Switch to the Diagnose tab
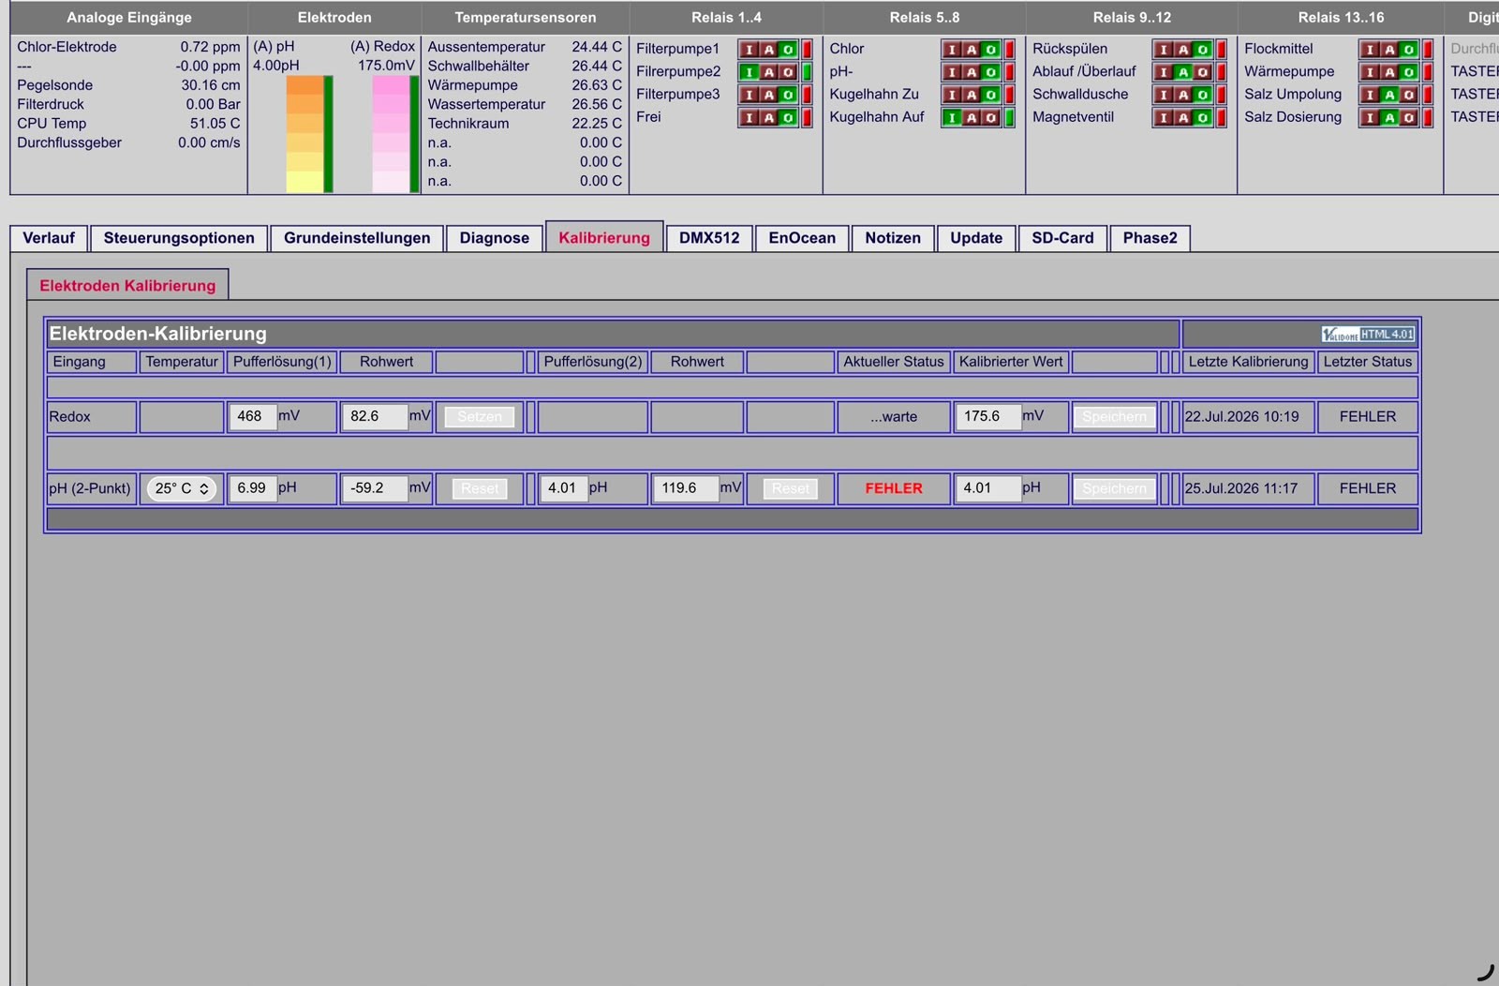 click(x=495, y=238)
